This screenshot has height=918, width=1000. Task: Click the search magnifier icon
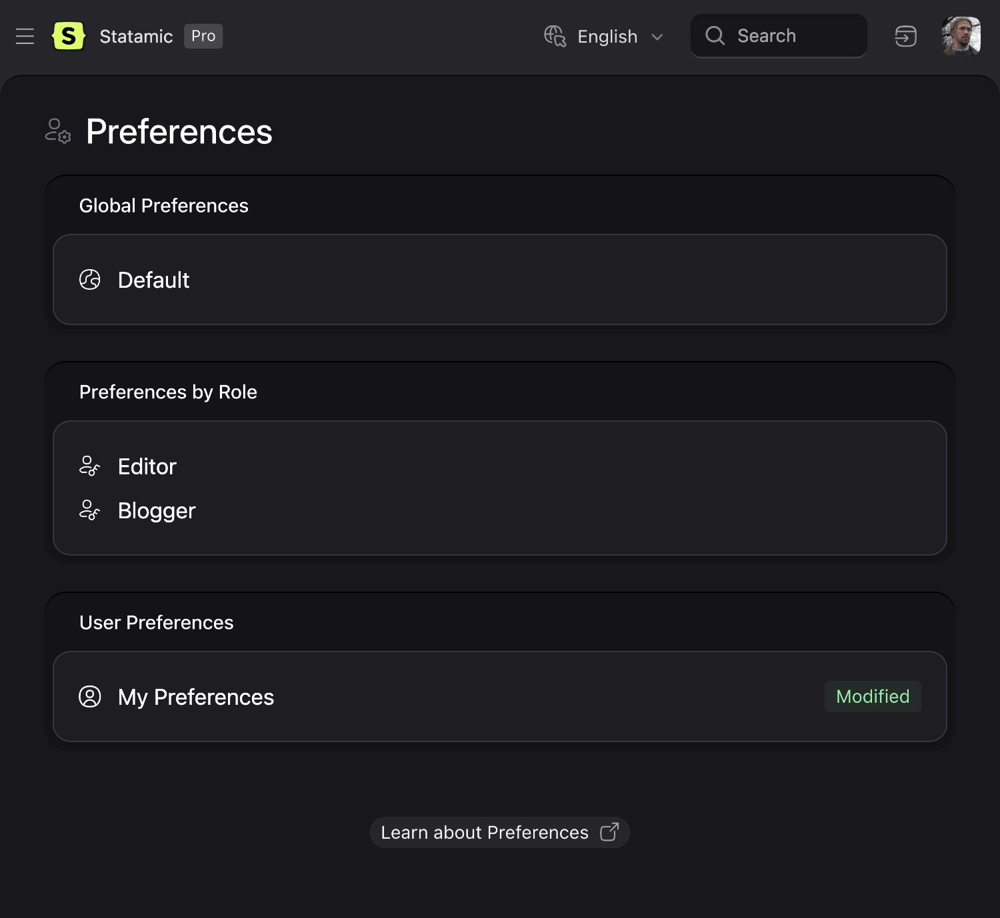point(715,36)
